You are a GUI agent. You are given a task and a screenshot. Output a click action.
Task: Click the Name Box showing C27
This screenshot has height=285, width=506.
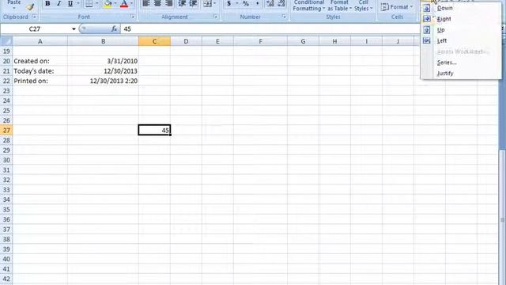click(35, 29)
